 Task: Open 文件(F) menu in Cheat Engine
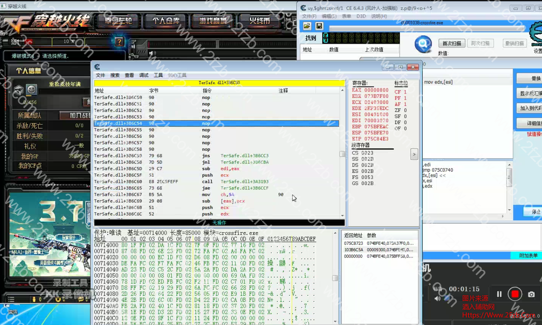click(x=309, y=16)
